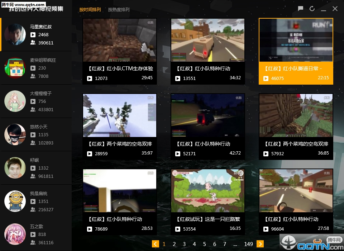The width and height of the screenshot is (344, 251).
Task: Click title 【红叔】红小队撕逼日常
Action: pyautogui.click(x=293, y=68)
